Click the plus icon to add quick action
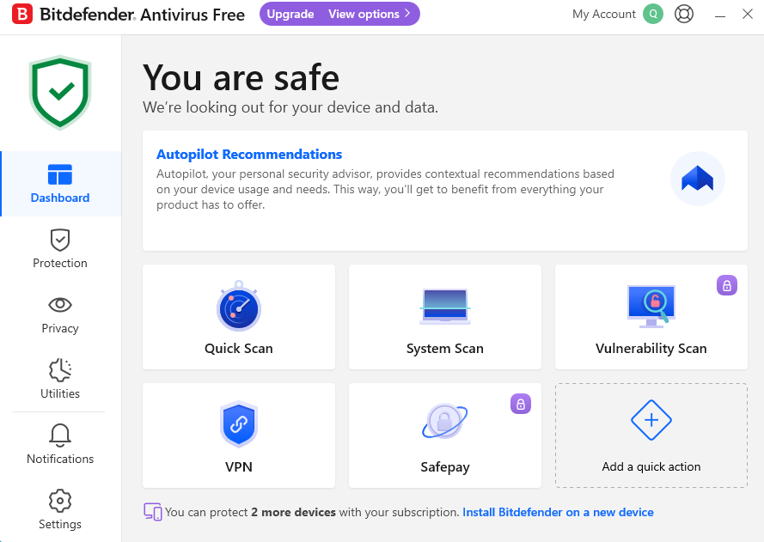764x542 pixels. pyautogui.click(x=651, y=420)
